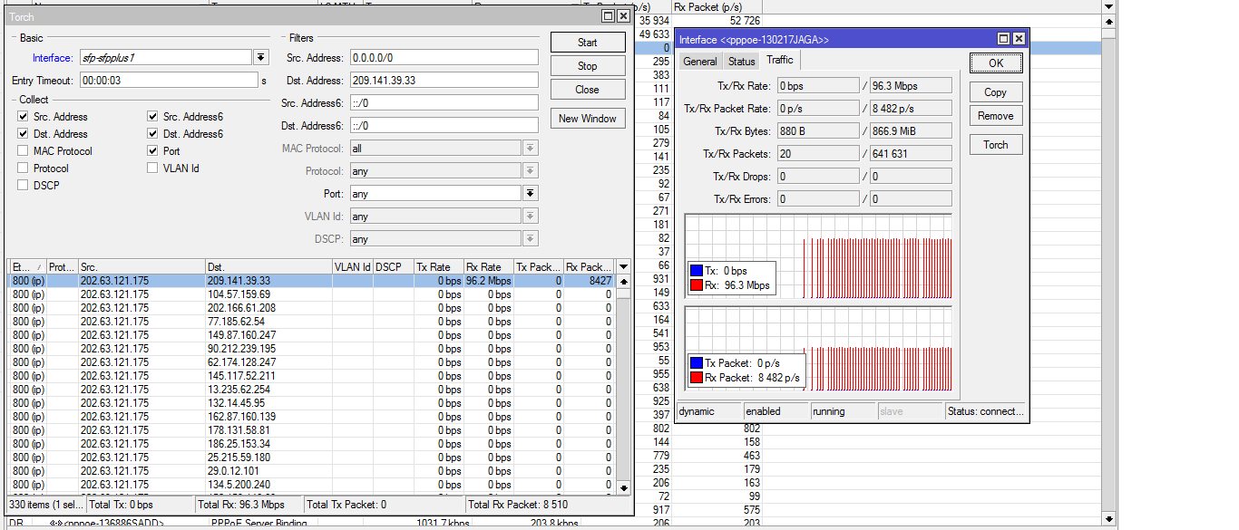Sort Torch table by Dst. column
The image size is (1239, 530).
(x=268, y=266)
